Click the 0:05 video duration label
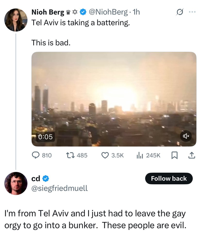 tap(45, 137)
